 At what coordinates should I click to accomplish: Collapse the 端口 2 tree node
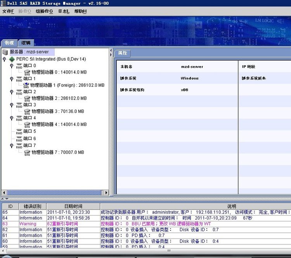[x=12, y=92]
